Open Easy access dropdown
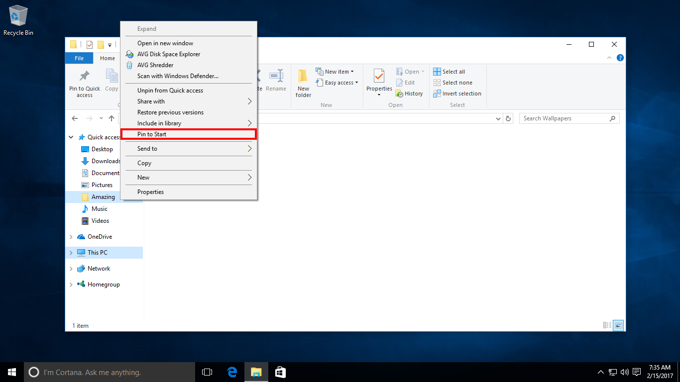 point(337,83)
